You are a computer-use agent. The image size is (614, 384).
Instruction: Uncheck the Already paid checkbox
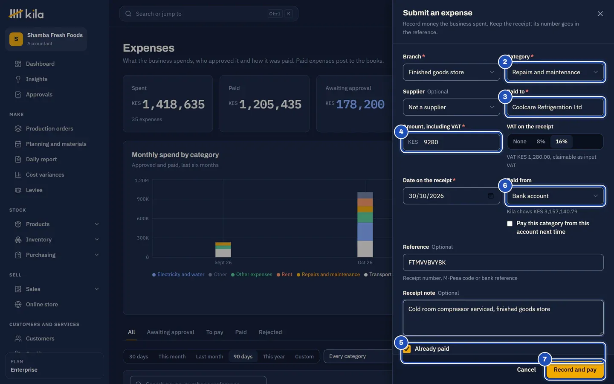407,349
